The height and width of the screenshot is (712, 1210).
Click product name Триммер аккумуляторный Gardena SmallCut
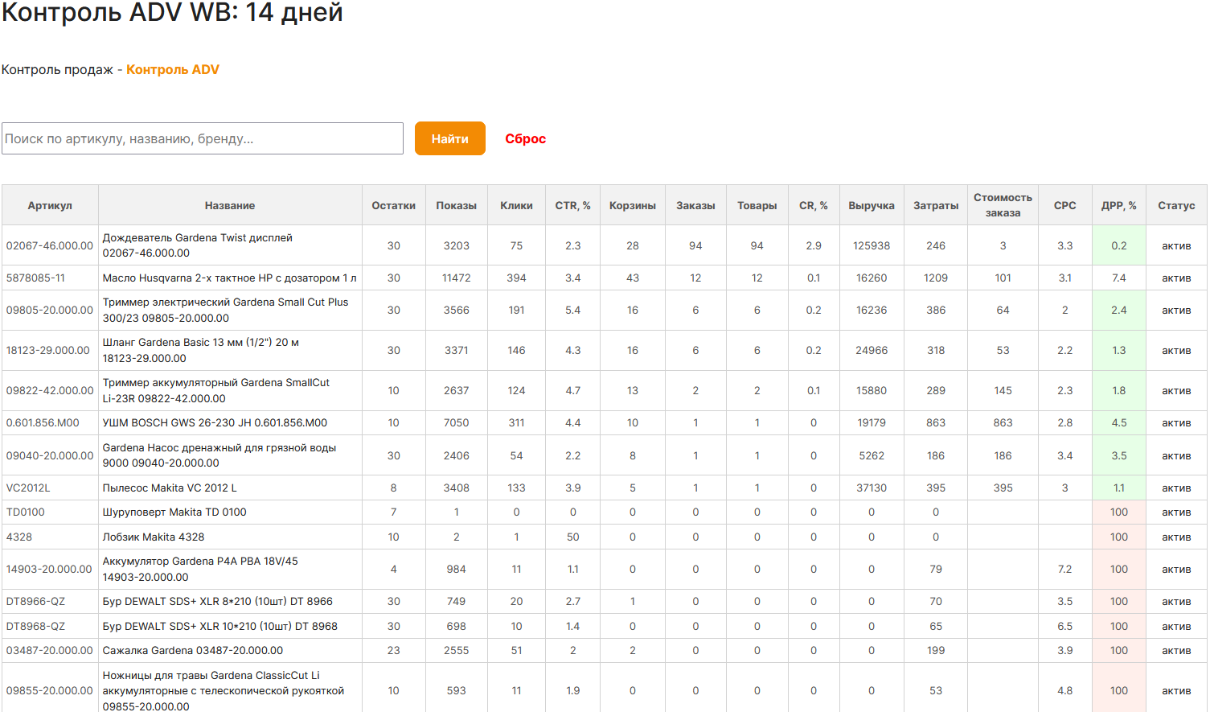point(216,390)
